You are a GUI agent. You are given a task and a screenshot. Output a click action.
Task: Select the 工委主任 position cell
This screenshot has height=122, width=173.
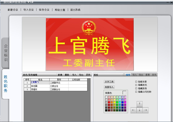click(x=59, y=86)
